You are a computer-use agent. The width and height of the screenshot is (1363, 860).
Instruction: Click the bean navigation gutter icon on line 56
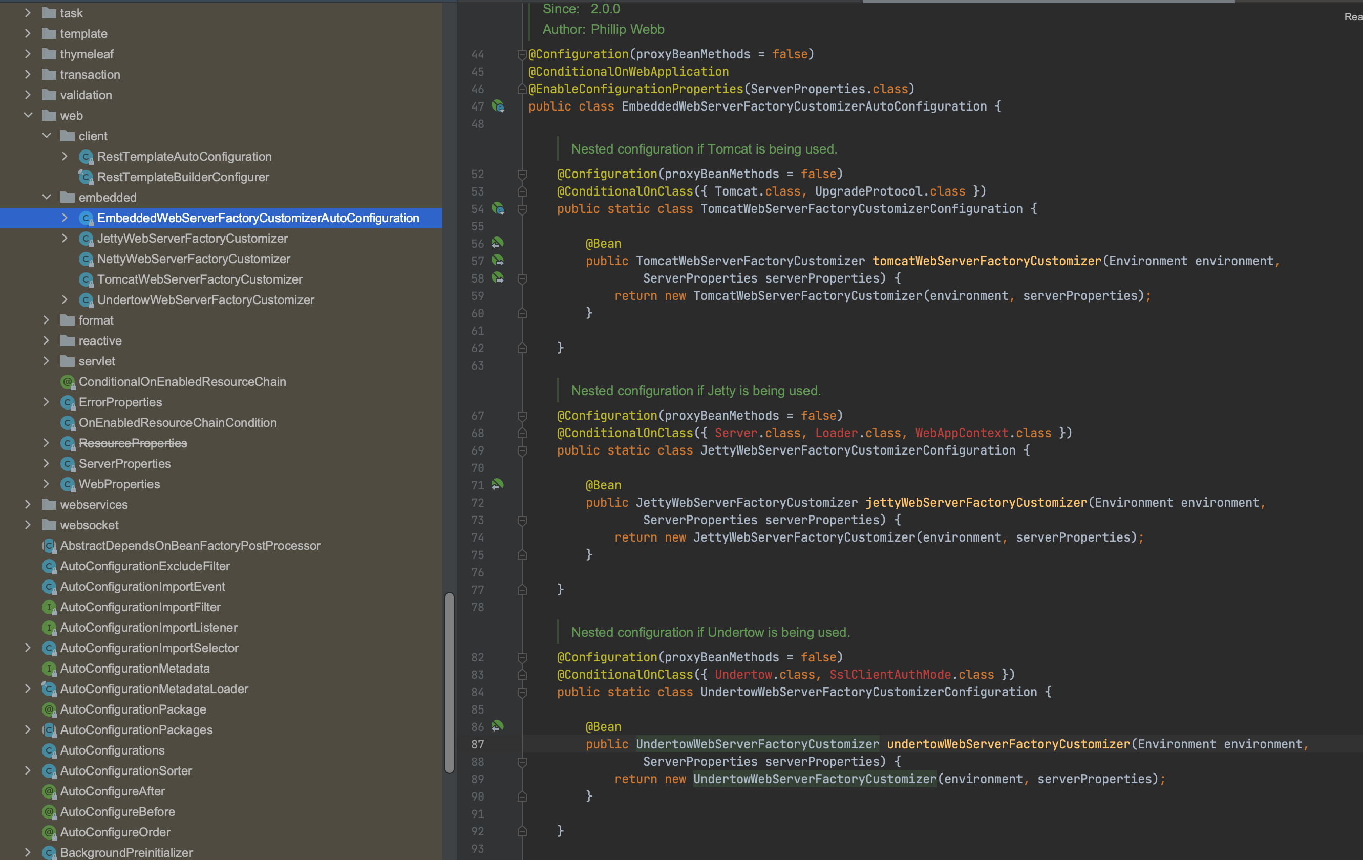pos(498,243)
